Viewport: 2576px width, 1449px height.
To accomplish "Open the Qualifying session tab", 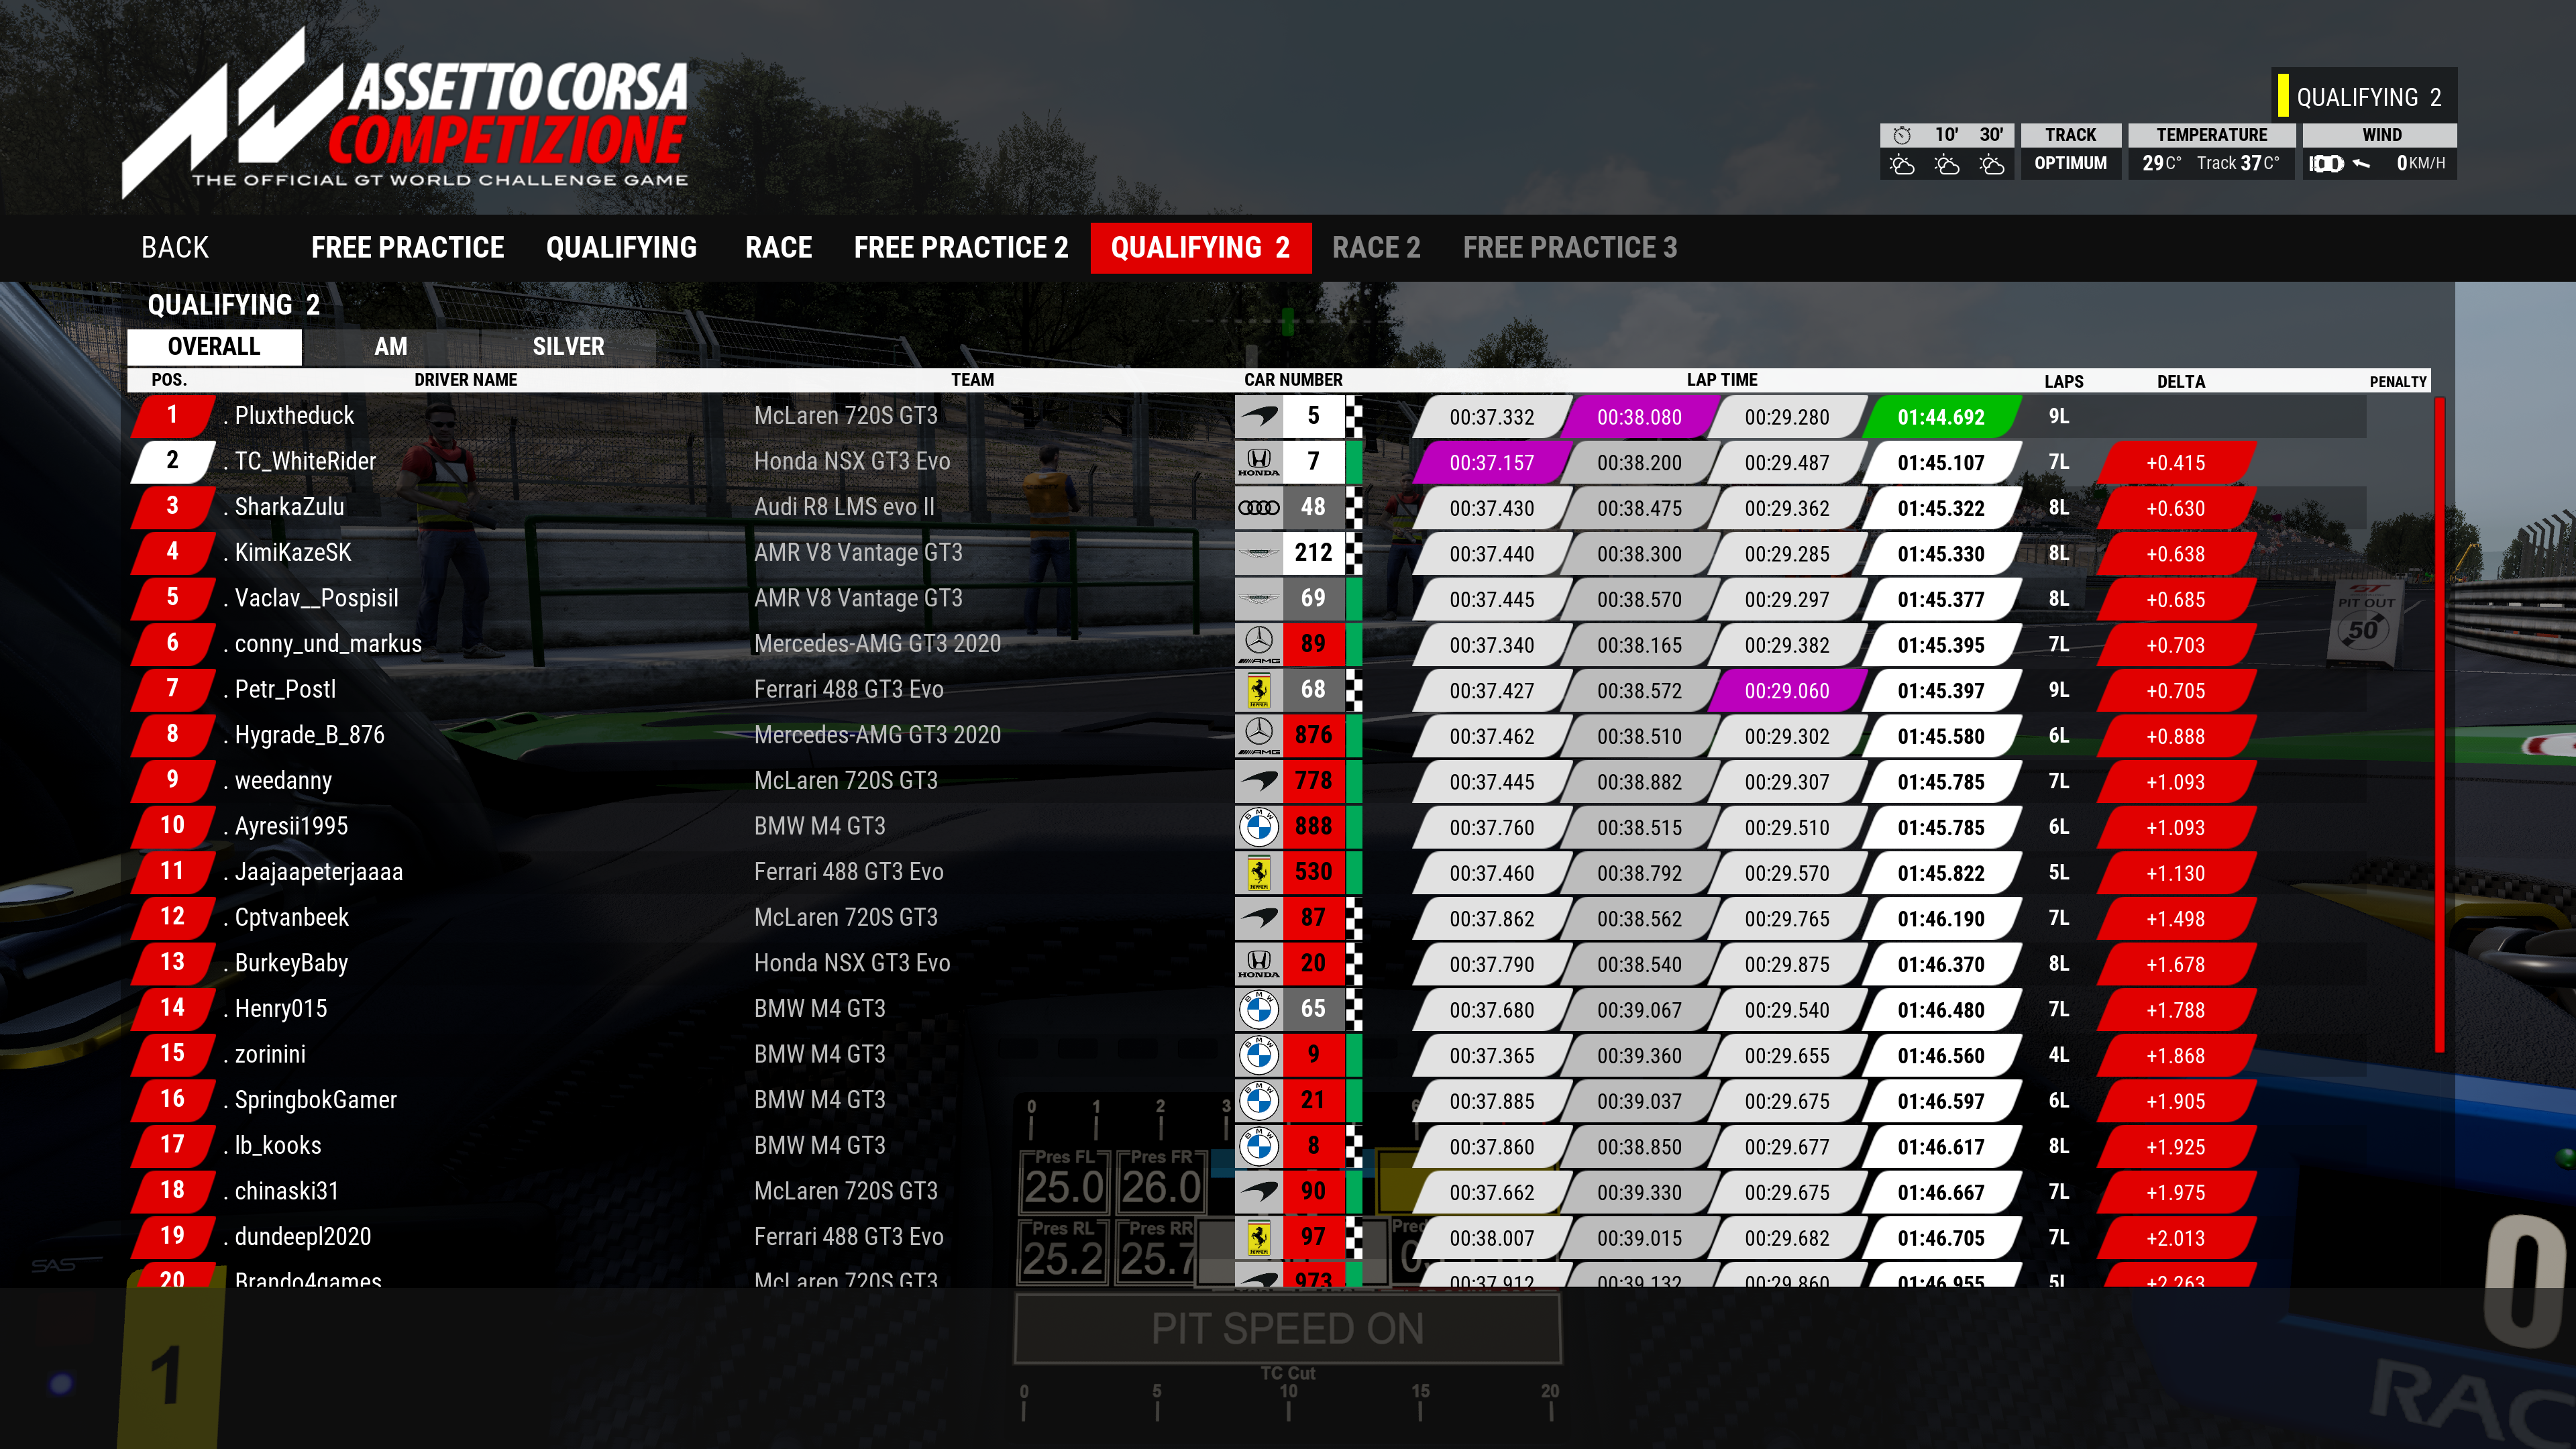I will (621, 248).
